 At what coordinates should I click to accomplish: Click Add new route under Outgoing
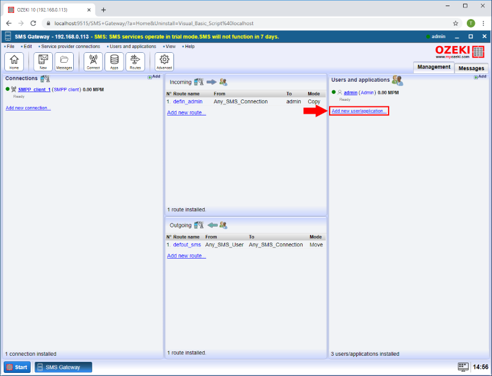tap(186, 256)
